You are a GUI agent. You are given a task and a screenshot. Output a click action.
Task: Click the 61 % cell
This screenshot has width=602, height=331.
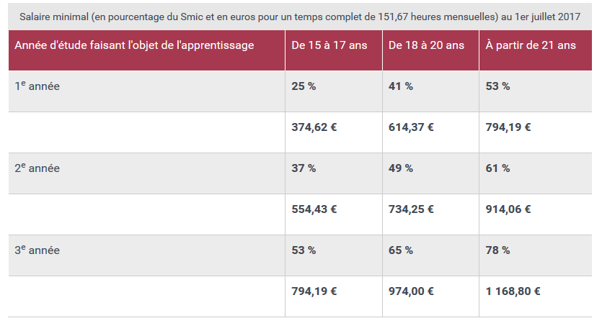(498, 168)
